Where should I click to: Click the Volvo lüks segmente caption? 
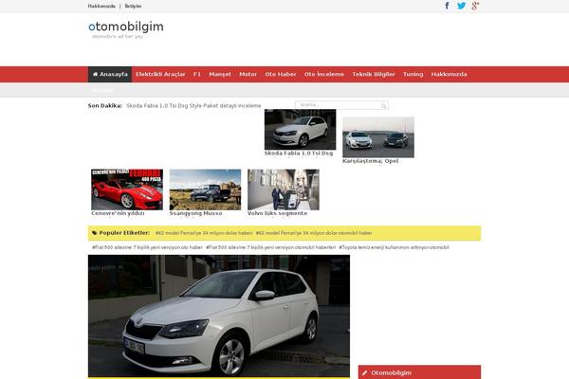point(277,213)
